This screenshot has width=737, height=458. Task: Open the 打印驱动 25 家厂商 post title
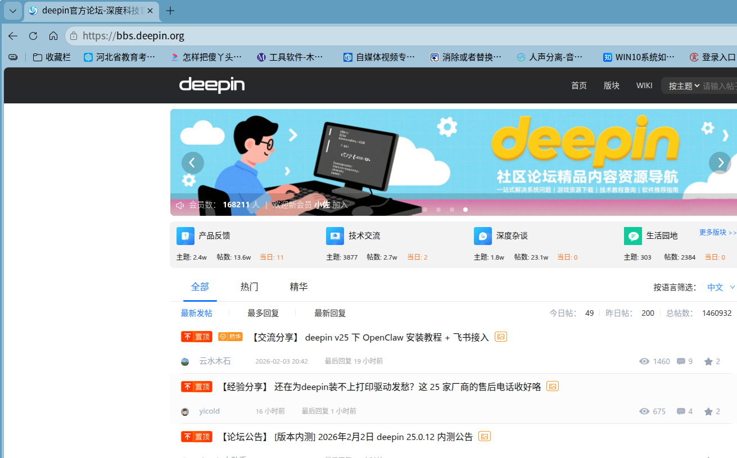click(x=380, y=387)
